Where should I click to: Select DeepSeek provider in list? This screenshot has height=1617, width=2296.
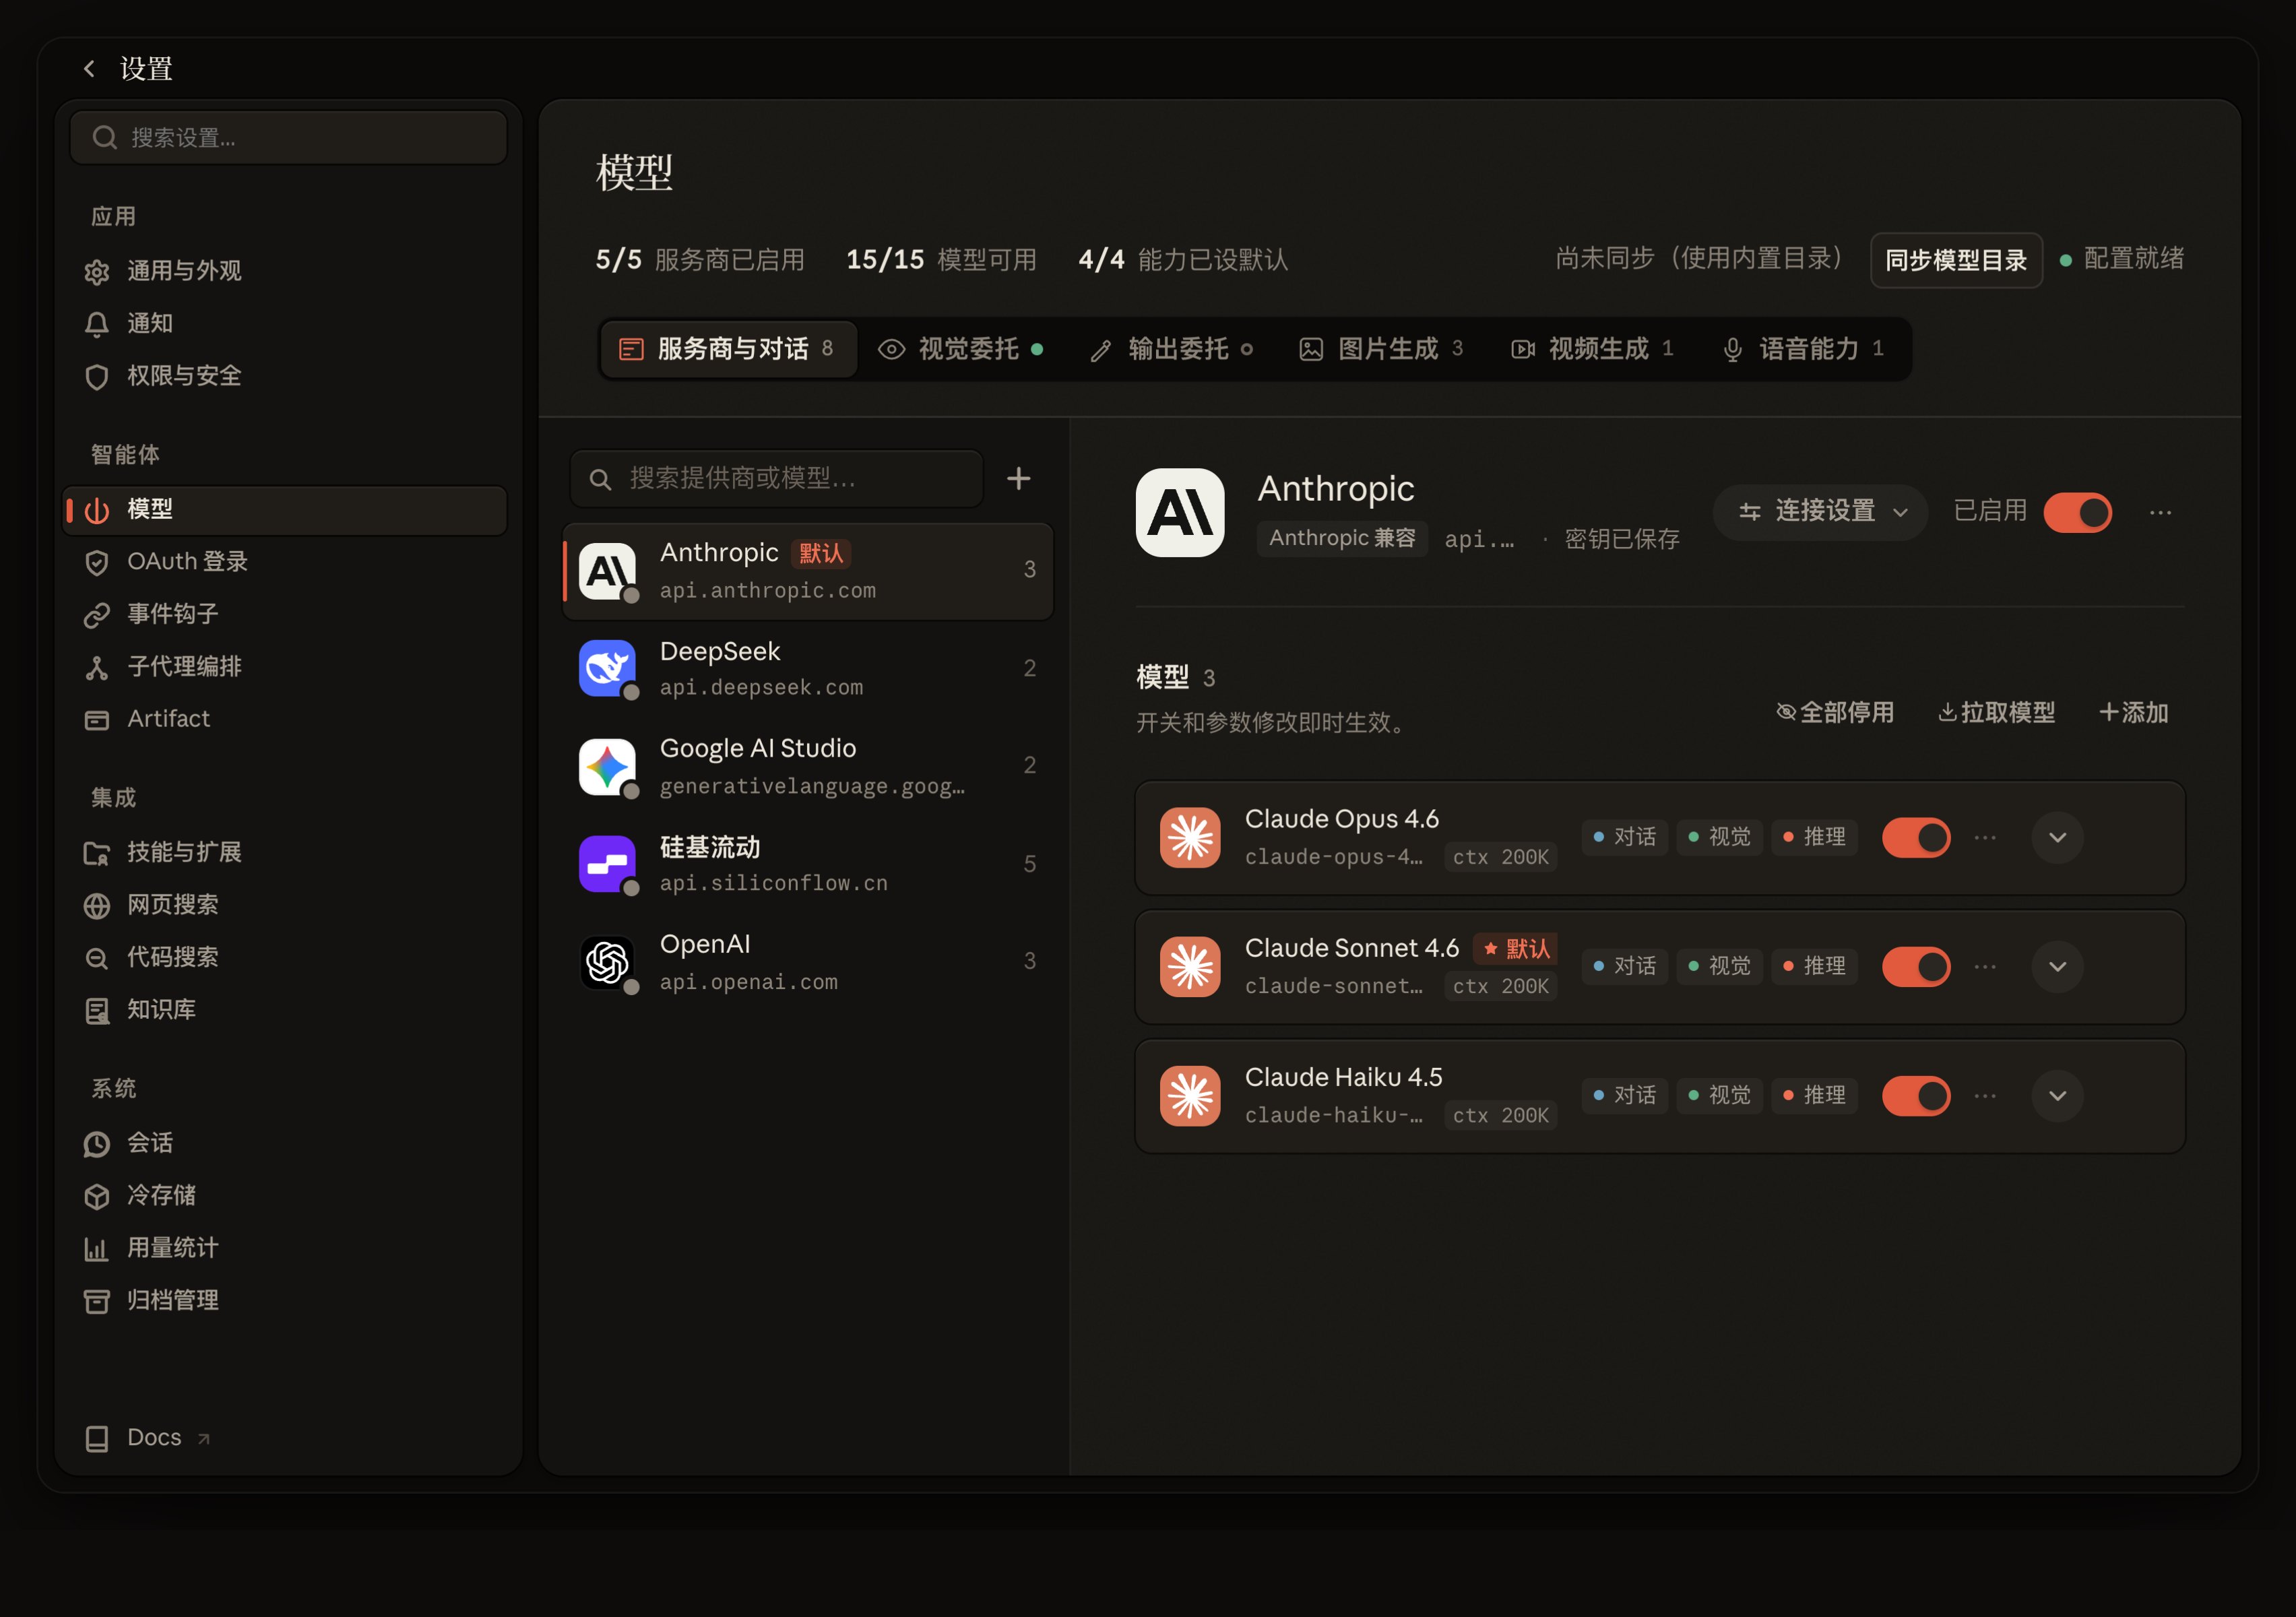coord(808,669)
